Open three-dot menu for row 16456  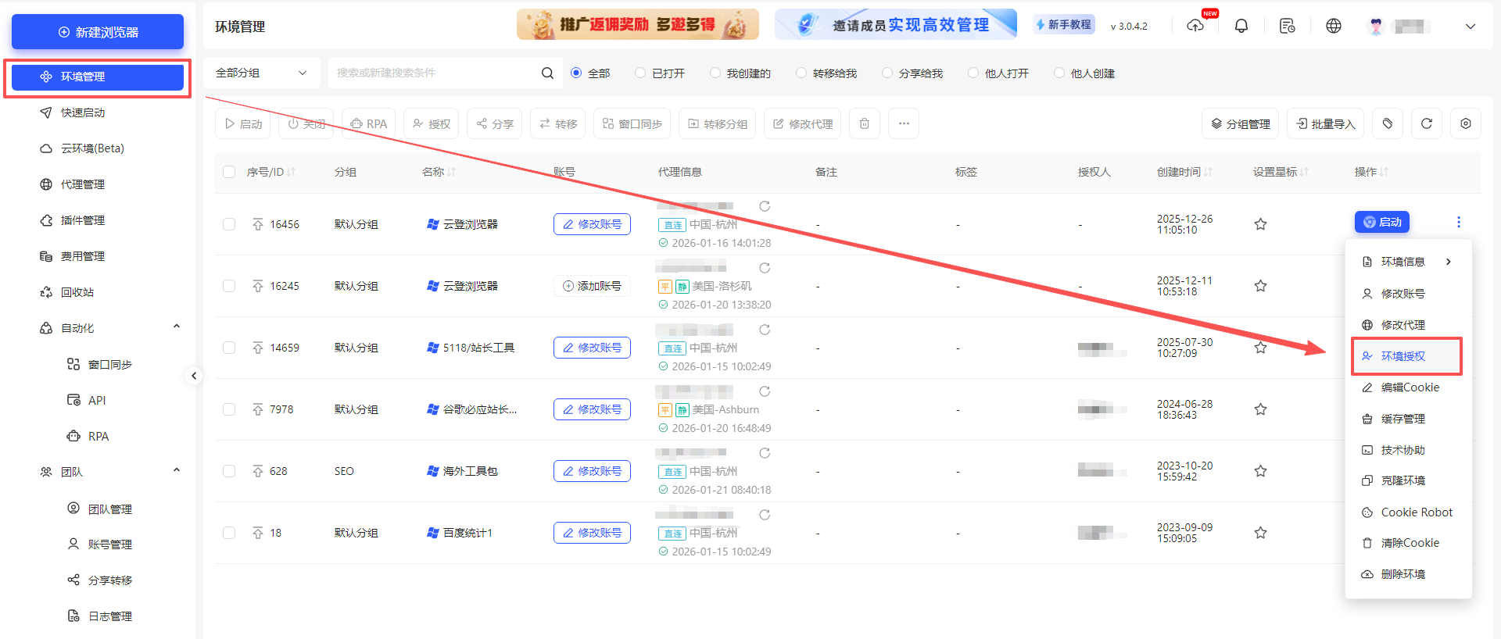(1459, 222)
